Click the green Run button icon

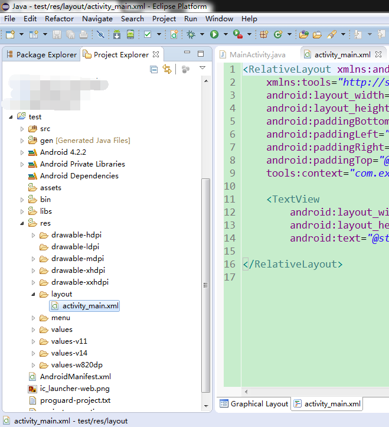[x=214, y=35]
